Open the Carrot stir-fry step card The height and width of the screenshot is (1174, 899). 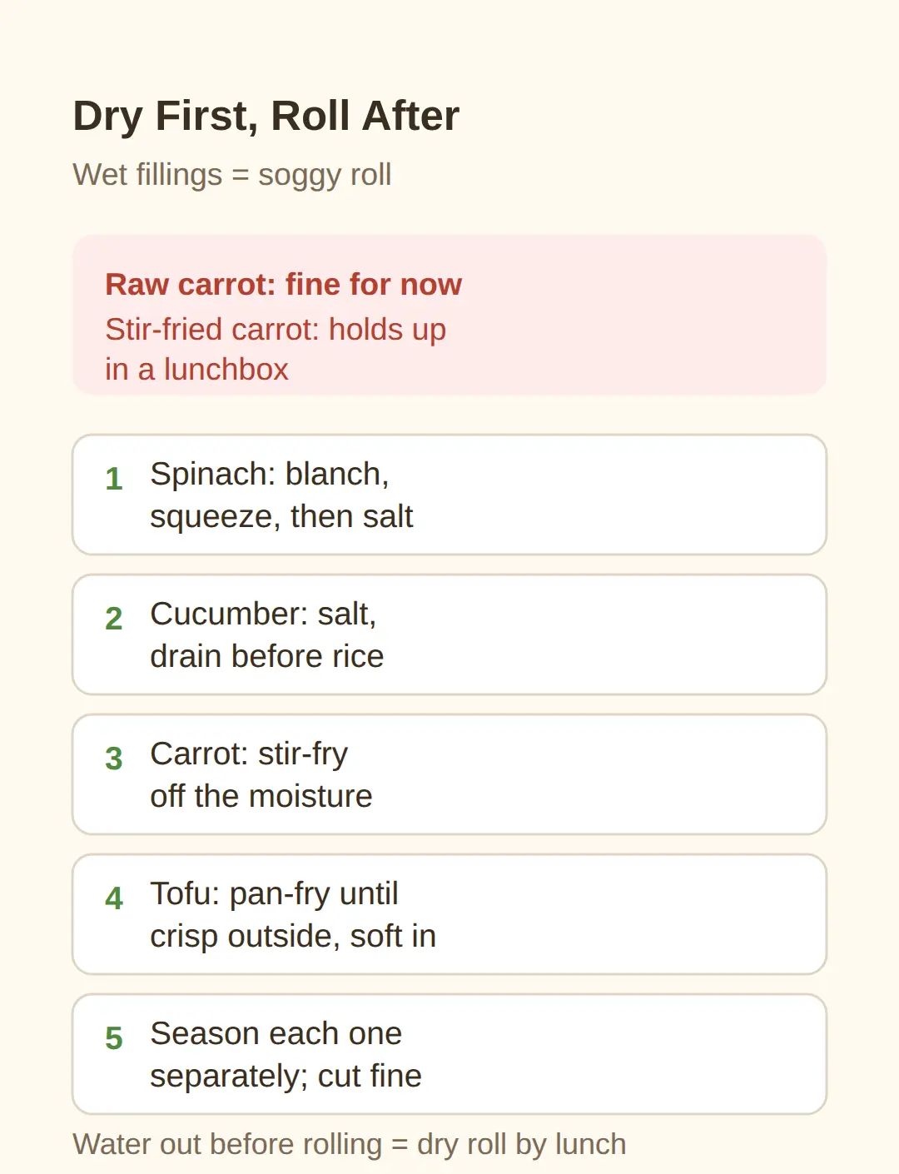point(449,774)
